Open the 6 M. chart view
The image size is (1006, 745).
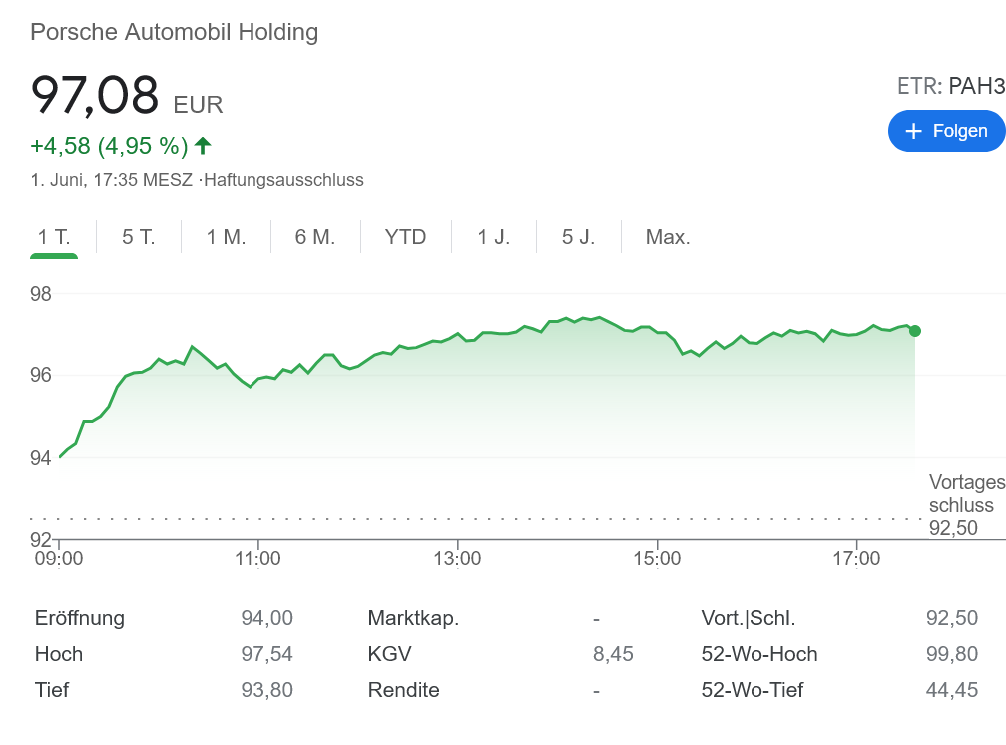(315, 237)
